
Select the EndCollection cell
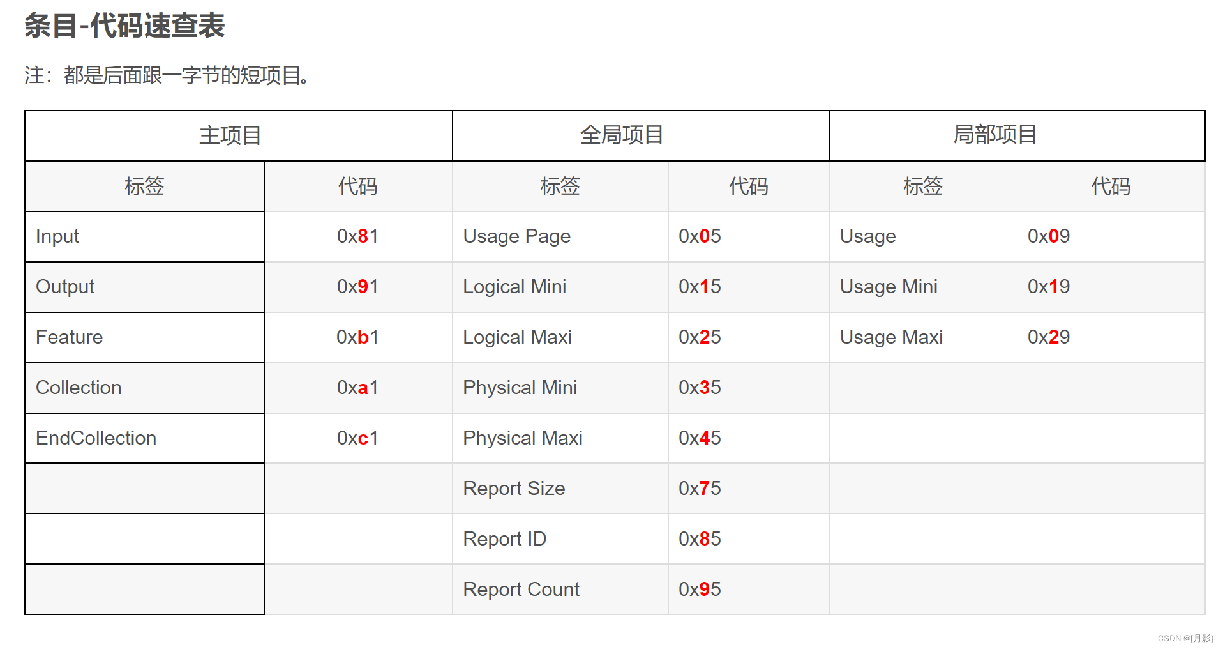pos(144,438)
